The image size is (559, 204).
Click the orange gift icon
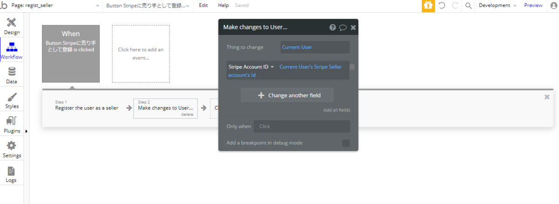click(x=428, y=6)
